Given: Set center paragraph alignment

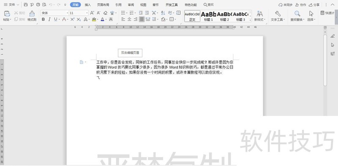Looking at the screenshot, I should pyautogui.click(x=129, y=19).
